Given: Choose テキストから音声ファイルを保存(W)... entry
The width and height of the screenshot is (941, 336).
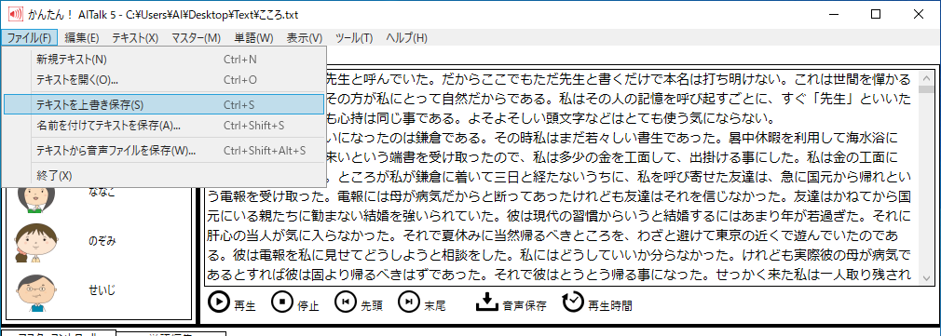Looking at the screenshot, I should 164,150.
